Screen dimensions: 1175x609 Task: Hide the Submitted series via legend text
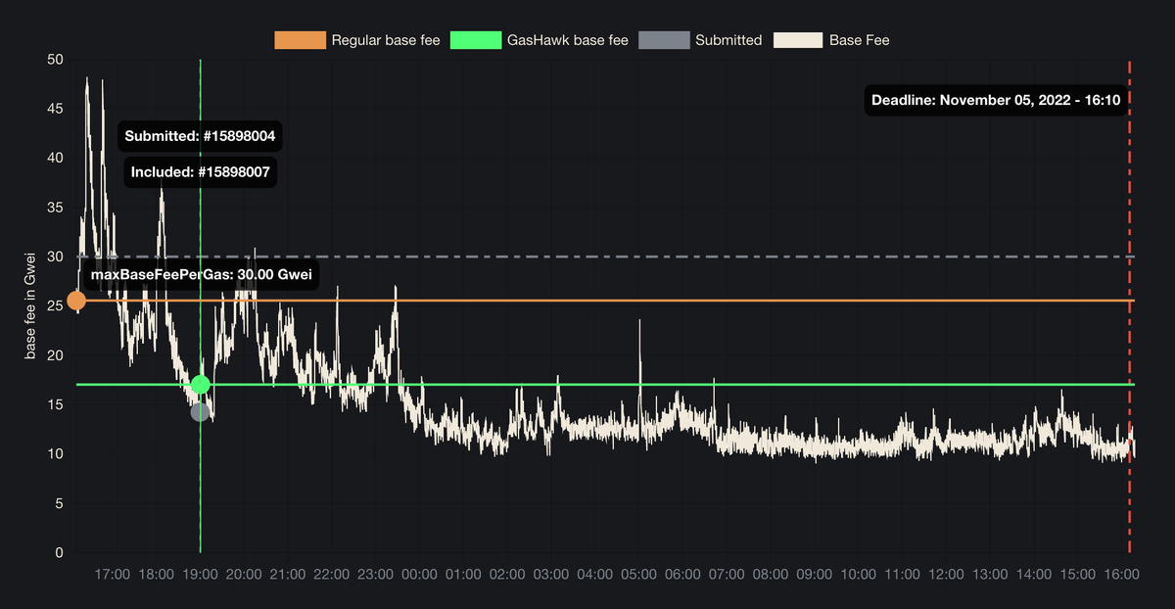(728, 40)
